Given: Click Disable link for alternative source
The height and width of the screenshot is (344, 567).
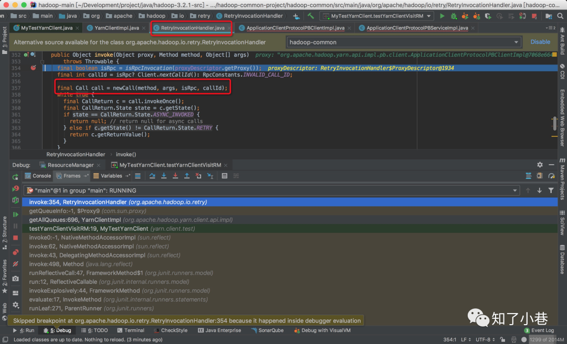Looking at the screenshot, I should 540,42.
